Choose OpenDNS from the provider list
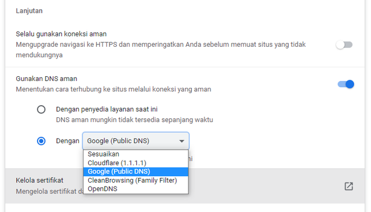 click(136, 189)
